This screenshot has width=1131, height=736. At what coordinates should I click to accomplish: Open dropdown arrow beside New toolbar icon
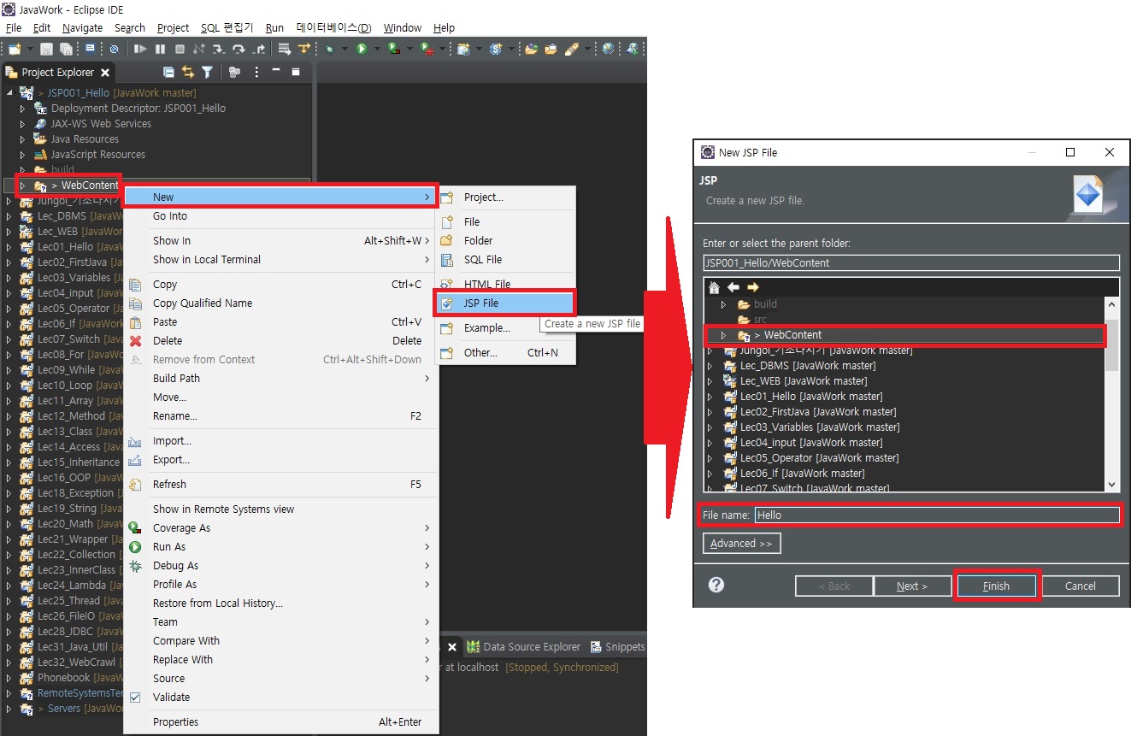pos(30,49)
